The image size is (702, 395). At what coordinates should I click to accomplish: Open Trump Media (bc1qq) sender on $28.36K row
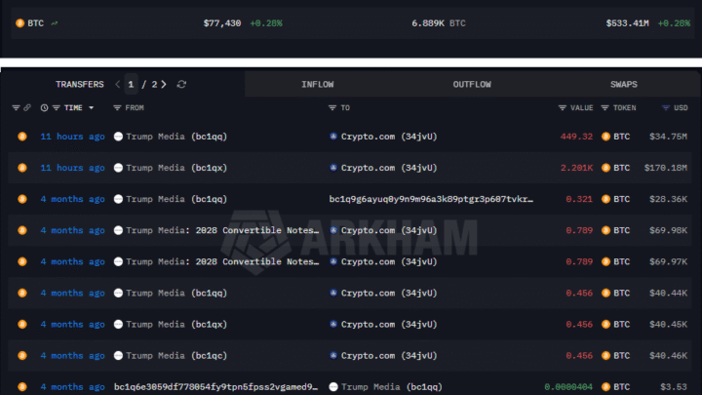point(176,199)
